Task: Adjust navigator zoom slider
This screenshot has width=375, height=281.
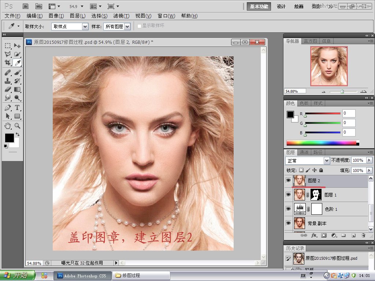Action: [342, 91]
